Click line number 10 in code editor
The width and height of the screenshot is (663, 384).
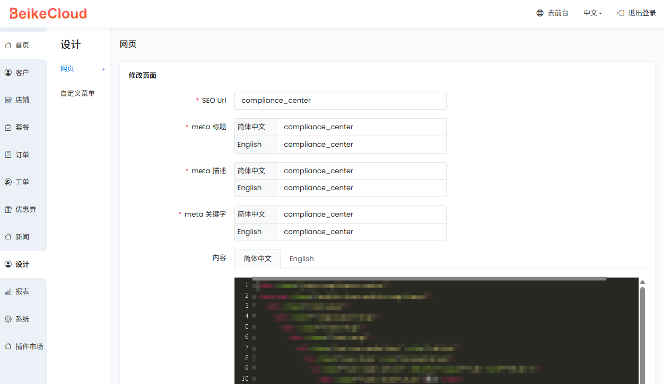[x=245, y=379]
